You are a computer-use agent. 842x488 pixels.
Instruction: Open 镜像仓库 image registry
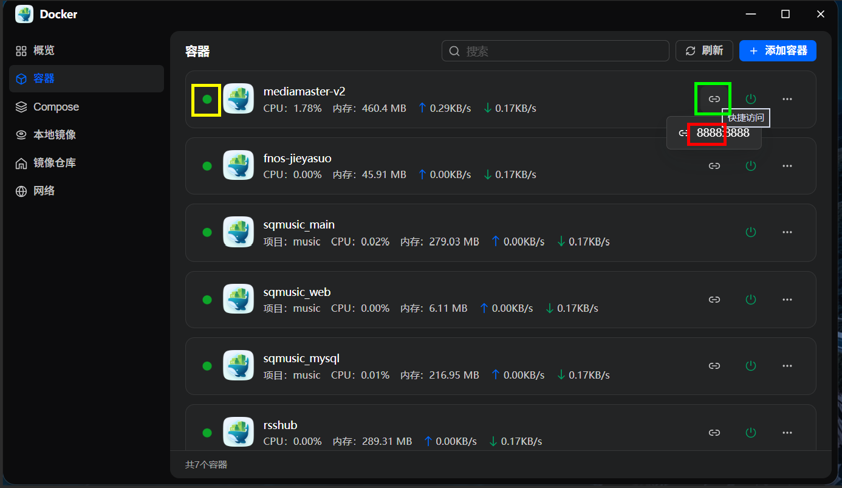(86, 163)
